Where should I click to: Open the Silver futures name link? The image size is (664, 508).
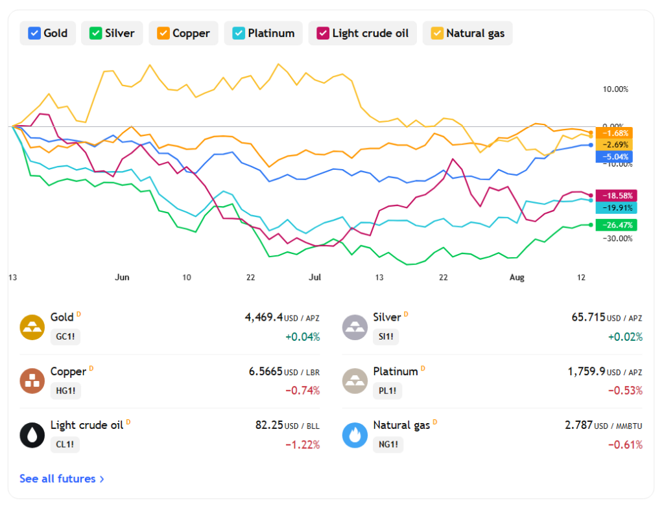pyautogui.click(x=386, y=317)
